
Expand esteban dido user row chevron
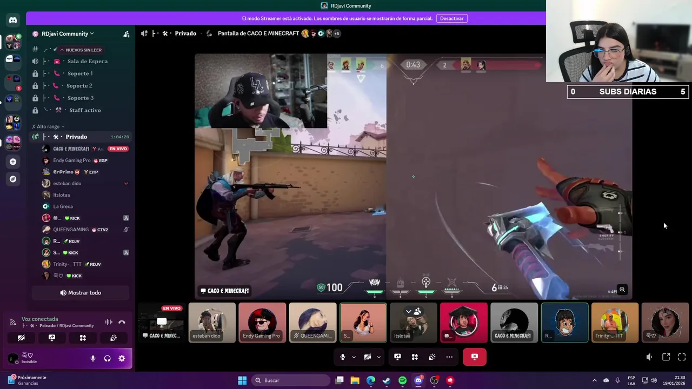pyautogui.click(x=126, y=184)
